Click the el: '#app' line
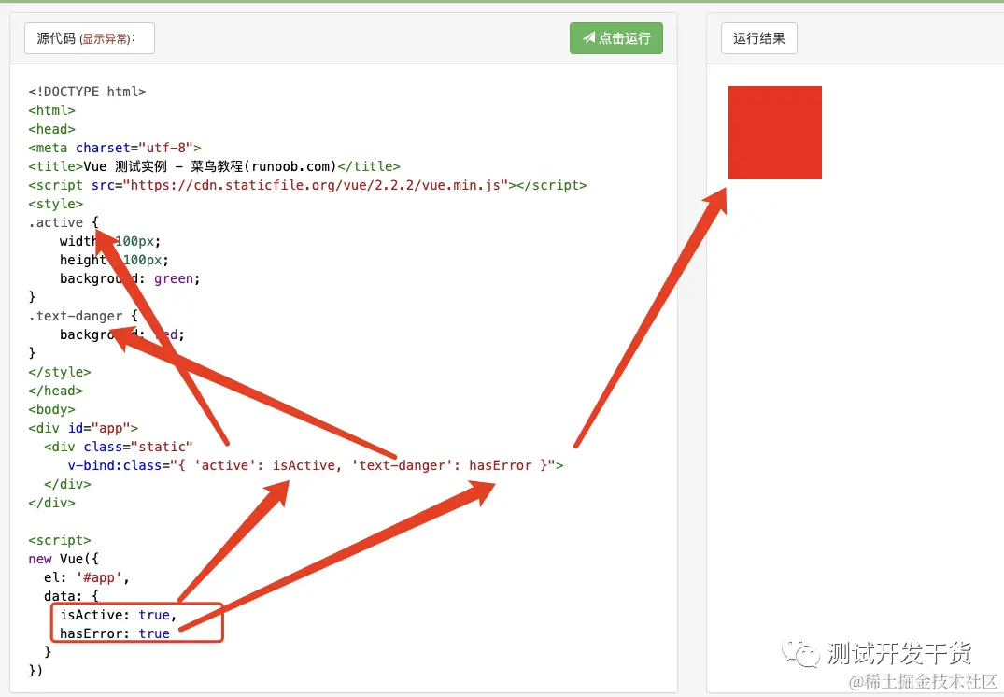Image resolution: width=1004 pixels, height=697 pixels. [x=87, y=577]
